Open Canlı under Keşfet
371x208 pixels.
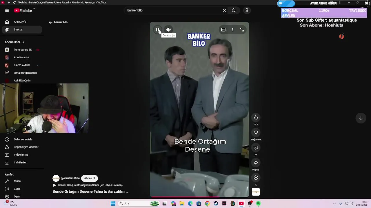pos(22,189)
